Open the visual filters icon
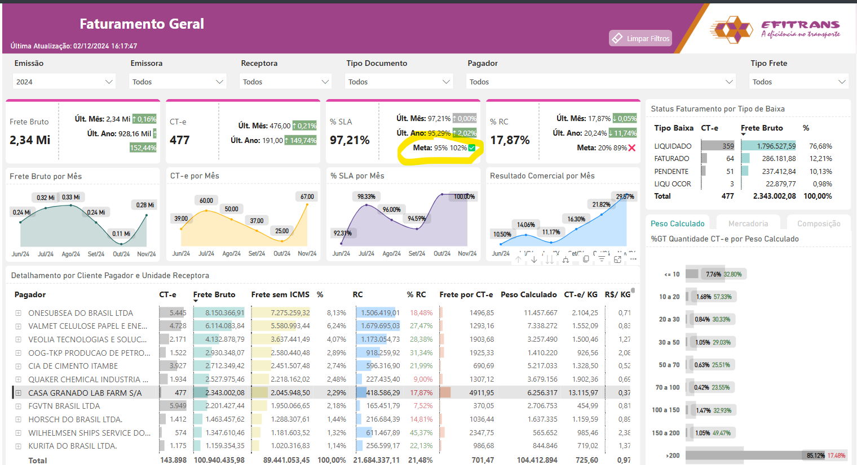 [602, 259]
